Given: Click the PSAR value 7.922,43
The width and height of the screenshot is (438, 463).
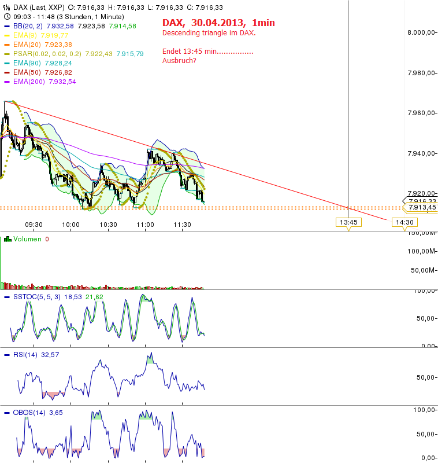Looking at the screenshot, I should point(99,54).
